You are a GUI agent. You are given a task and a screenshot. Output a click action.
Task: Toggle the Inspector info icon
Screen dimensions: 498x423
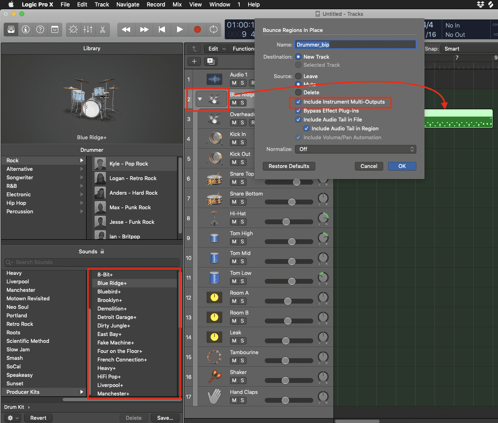pos(26,30)
